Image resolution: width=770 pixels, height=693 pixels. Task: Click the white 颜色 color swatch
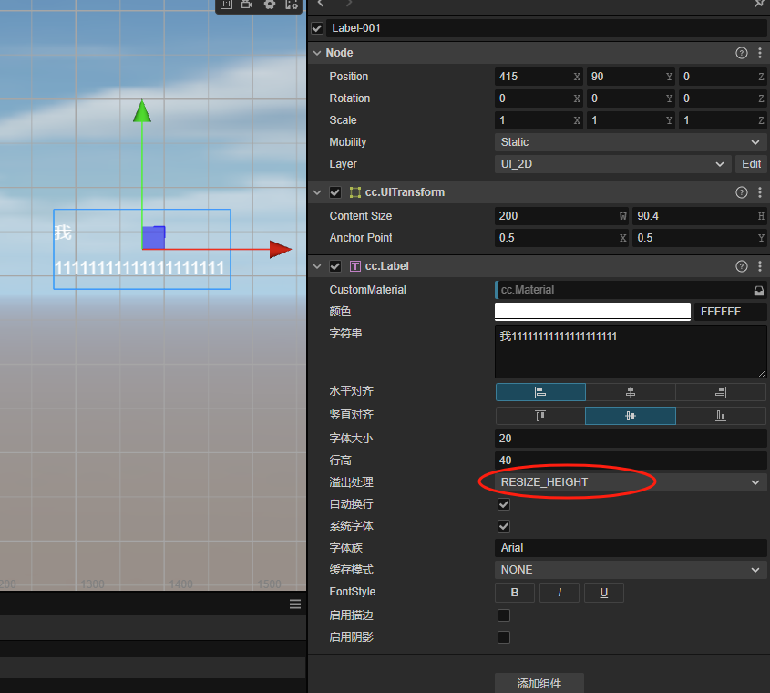pos(592,312)
